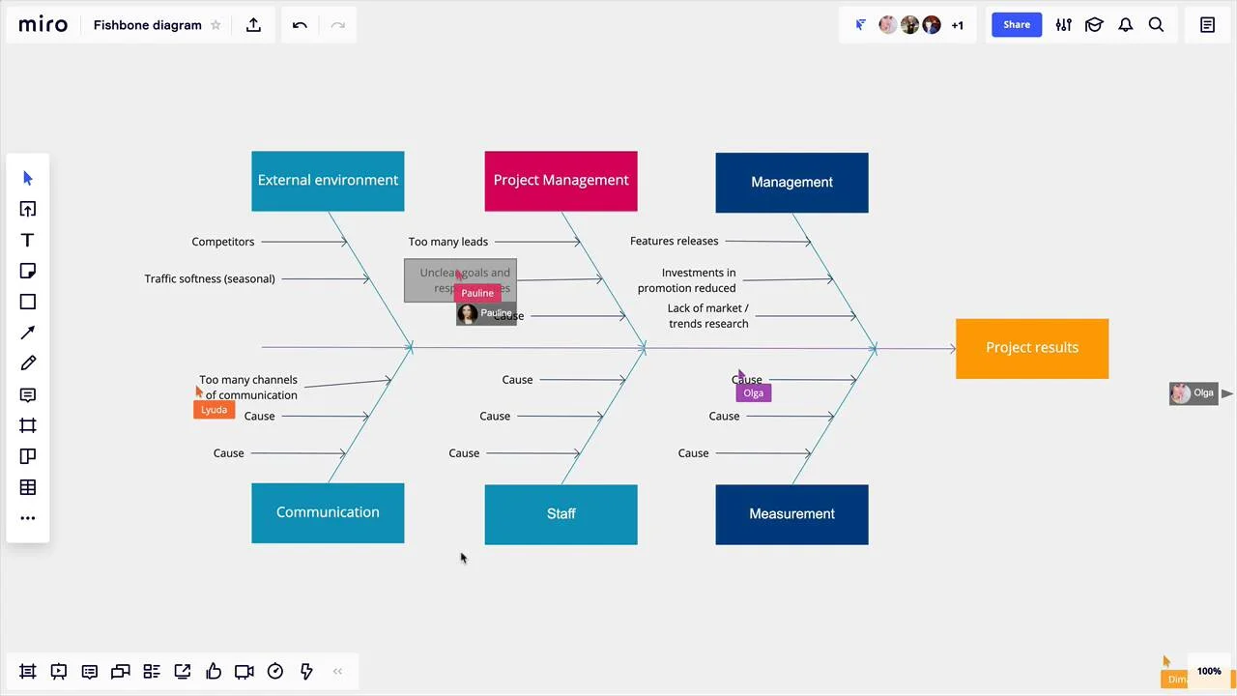Click the Features releases text
This screenshot has height=696, width=1237.
pyautogui.click(x=675, y=241)
